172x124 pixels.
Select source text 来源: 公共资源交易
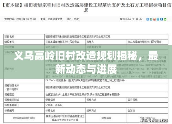[51, 19]
